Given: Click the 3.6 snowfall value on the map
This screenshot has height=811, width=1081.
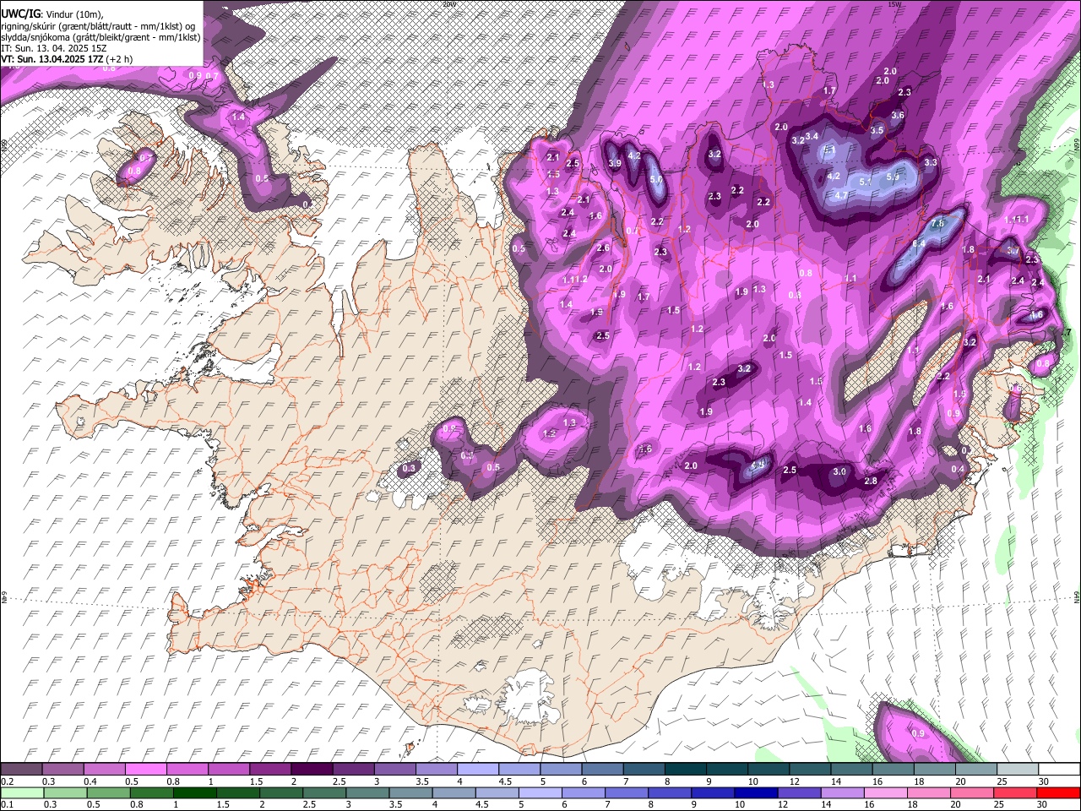Looking at the screenshot, I should pyautogui.click(x=898, y=116).
